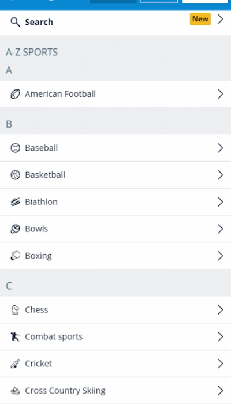Select the Chess menu item
Viewport: 231px width, 404px height.
(x=115, y=310)
